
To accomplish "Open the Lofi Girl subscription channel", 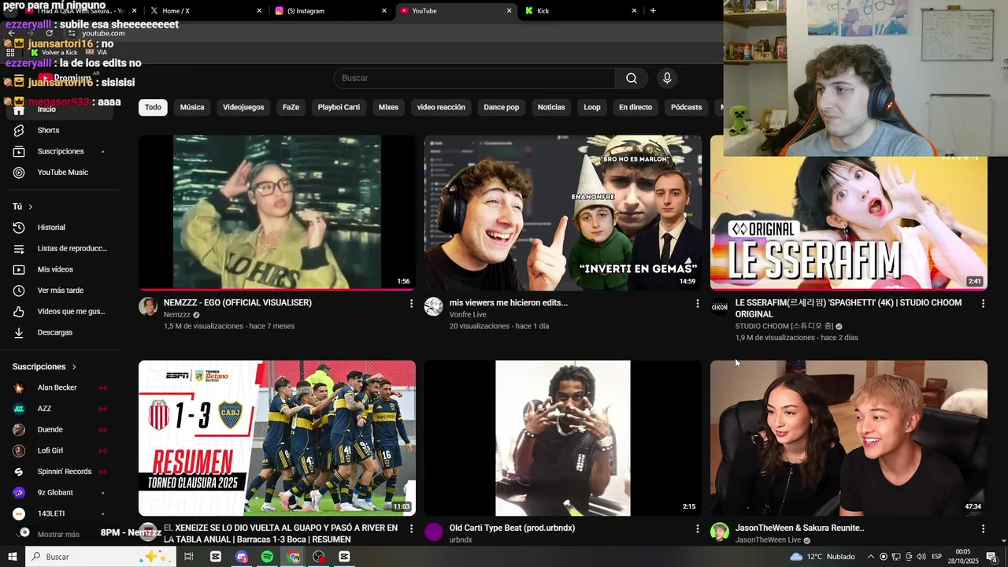I will [x=60, y=450].
